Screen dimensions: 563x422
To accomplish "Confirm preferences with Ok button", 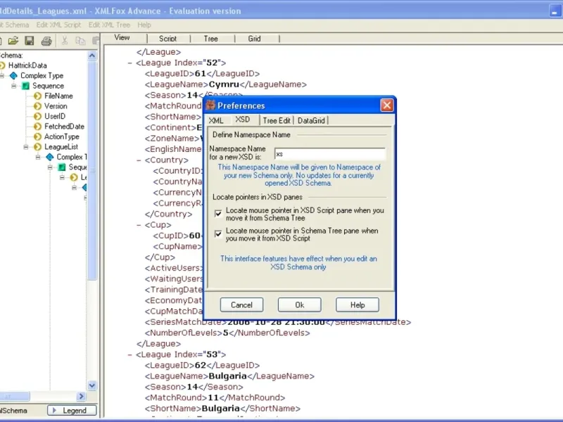I will (x=300, y=305).
